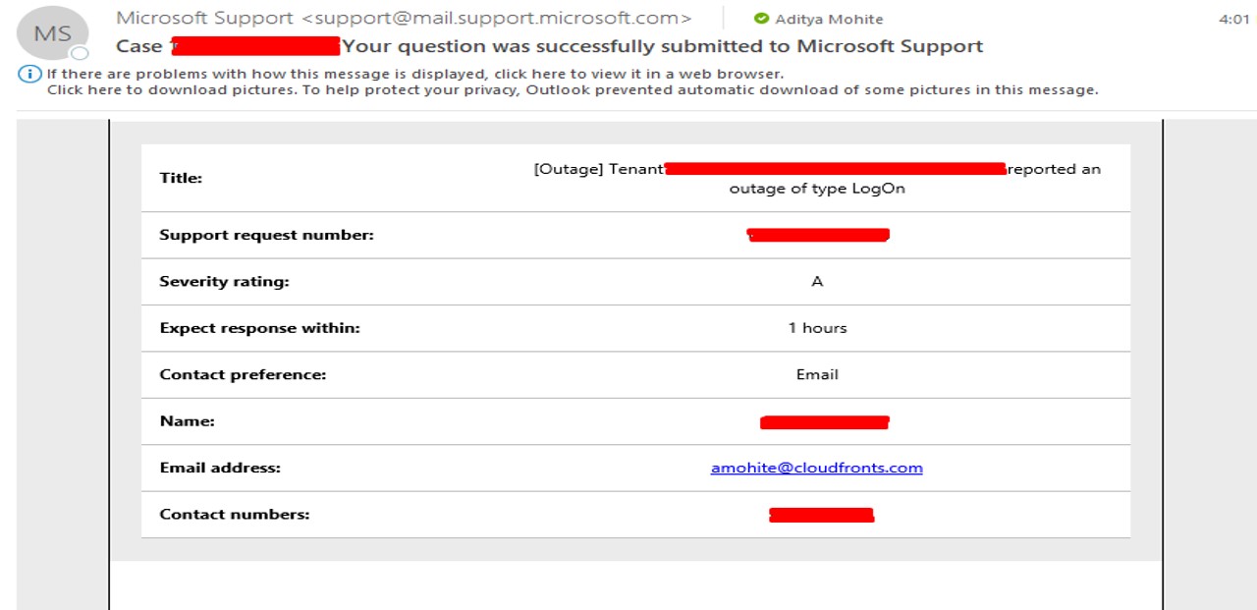This screenshot has width=1257, height=610.
Task: Click the "1 hours" expected response value
Action: [x=817, y=328]
